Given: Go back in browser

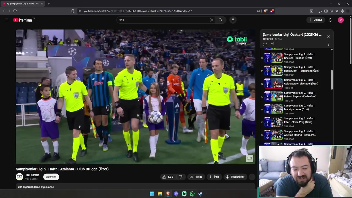Looking at the screenshot, I should click(x=4, y=11).
